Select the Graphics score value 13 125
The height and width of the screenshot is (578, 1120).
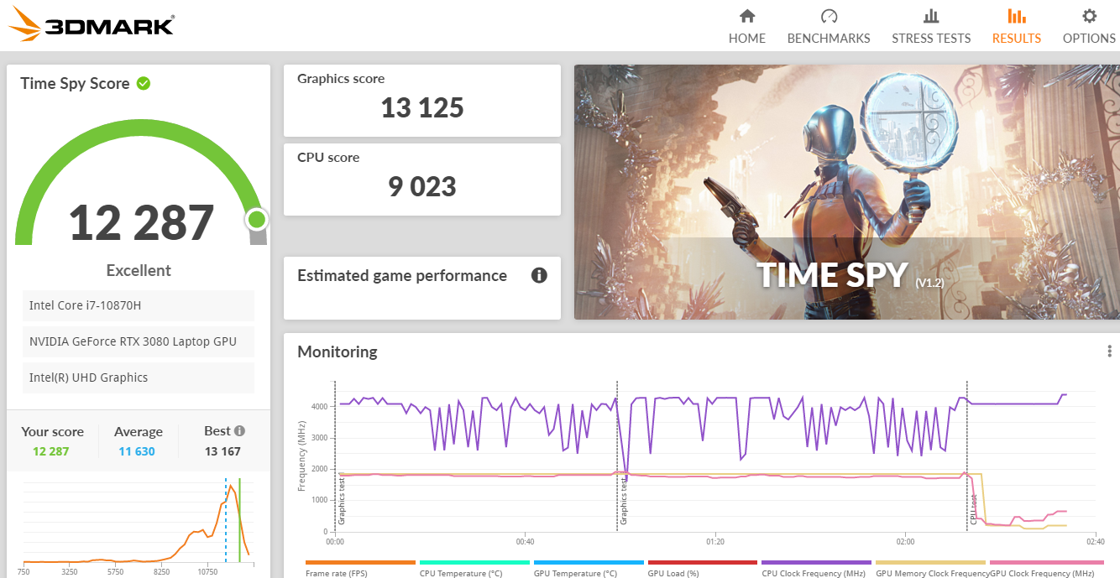[x=422, y=107]
